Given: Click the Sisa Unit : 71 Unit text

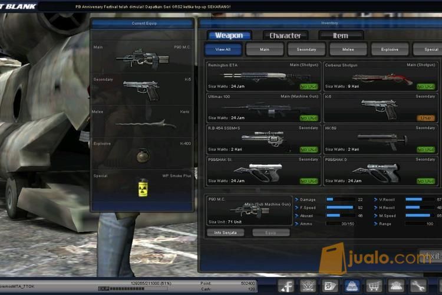Looking at the screenshot, I should (x=225, y=222).
